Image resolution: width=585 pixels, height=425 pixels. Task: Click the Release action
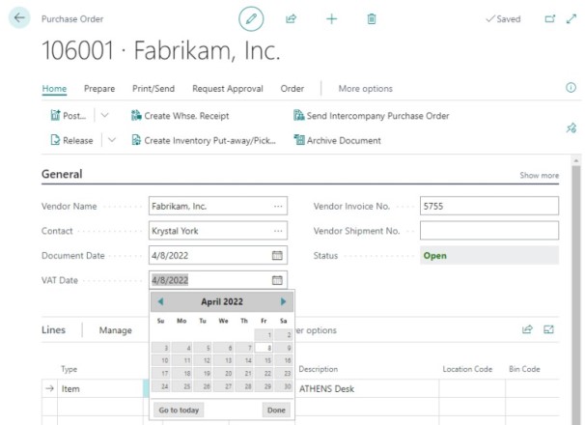click(71, 140)
